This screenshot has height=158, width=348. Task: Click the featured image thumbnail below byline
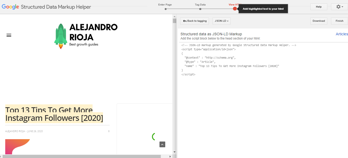tap(18, 146)
